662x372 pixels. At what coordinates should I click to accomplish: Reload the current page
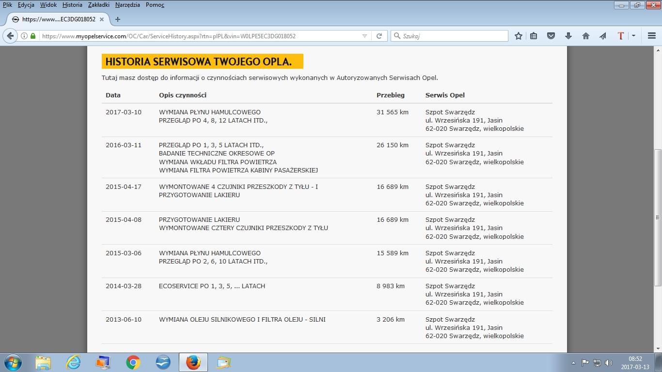point(379,36)
